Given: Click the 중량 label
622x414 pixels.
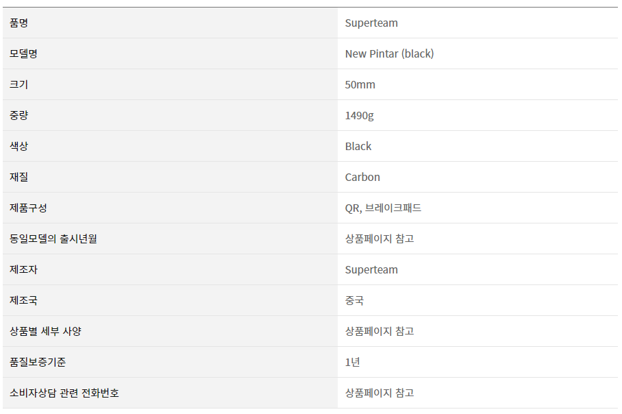Looking at the screenshot, I should pyautogui.click(x=18, y=116).
